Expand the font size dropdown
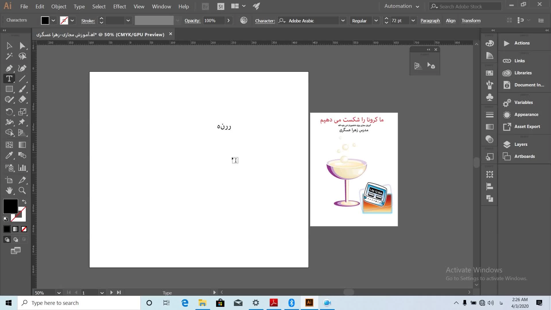The image size is (551, 310). (413, 21)
